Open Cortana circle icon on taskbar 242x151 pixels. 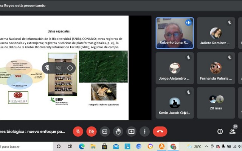click(x=59, y=146)
